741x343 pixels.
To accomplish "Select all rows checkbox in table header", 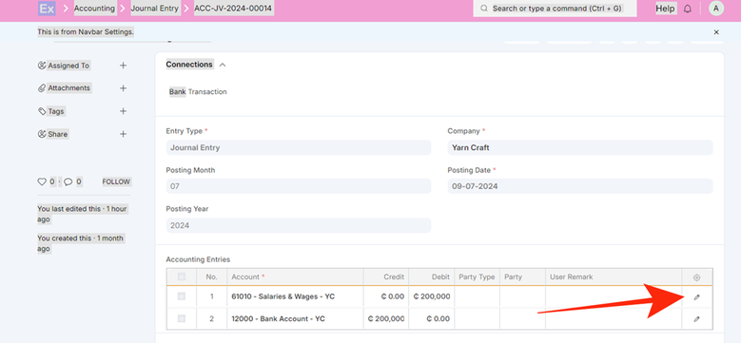I will pos(182,276).
